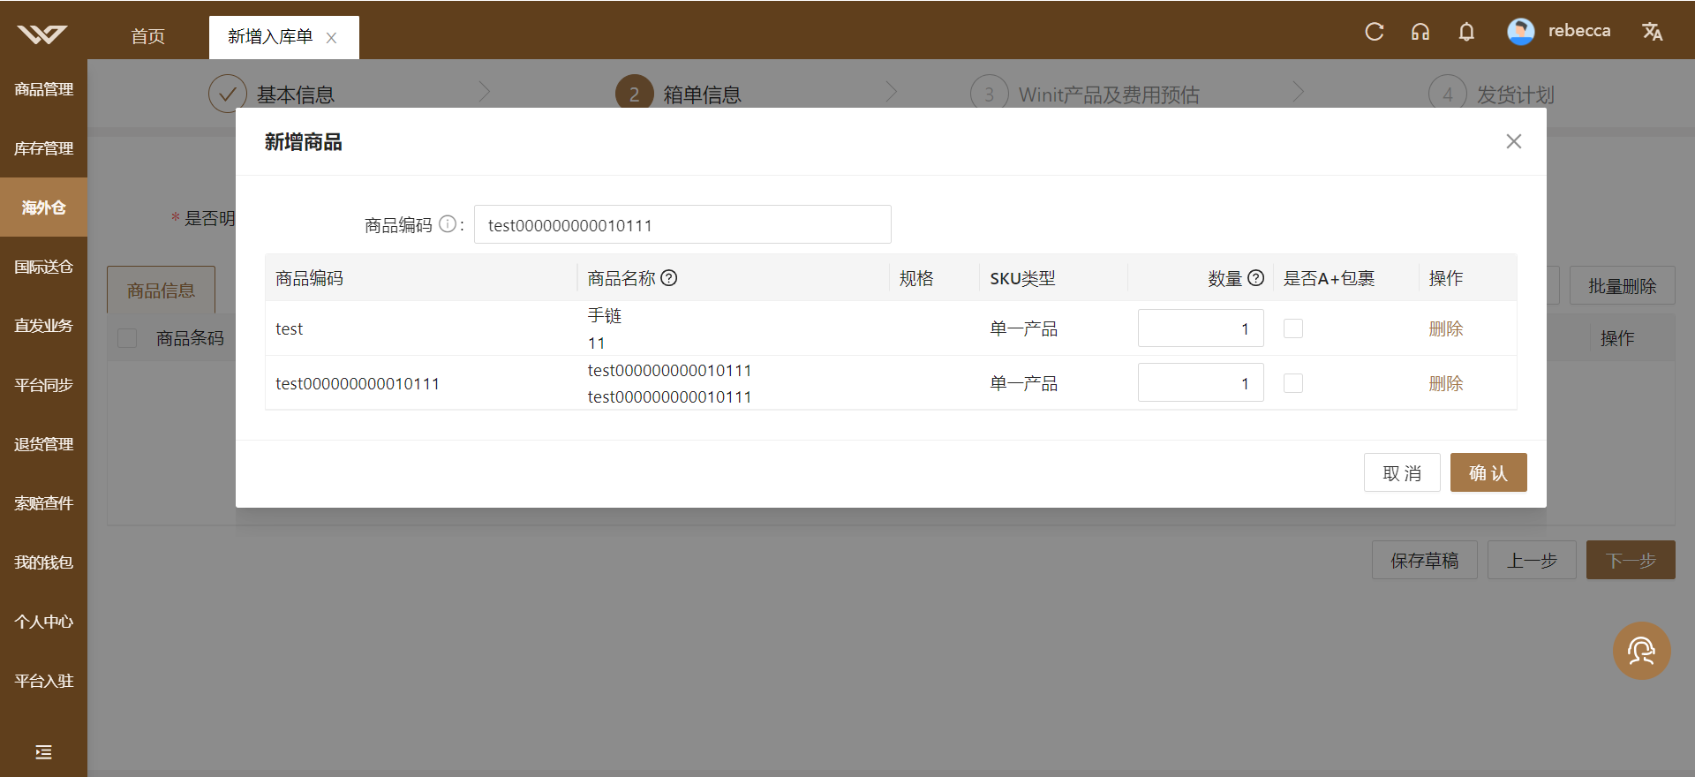
Task: Click quantity field for test000000000010111 row
Action: click(x=1201, y=383)
